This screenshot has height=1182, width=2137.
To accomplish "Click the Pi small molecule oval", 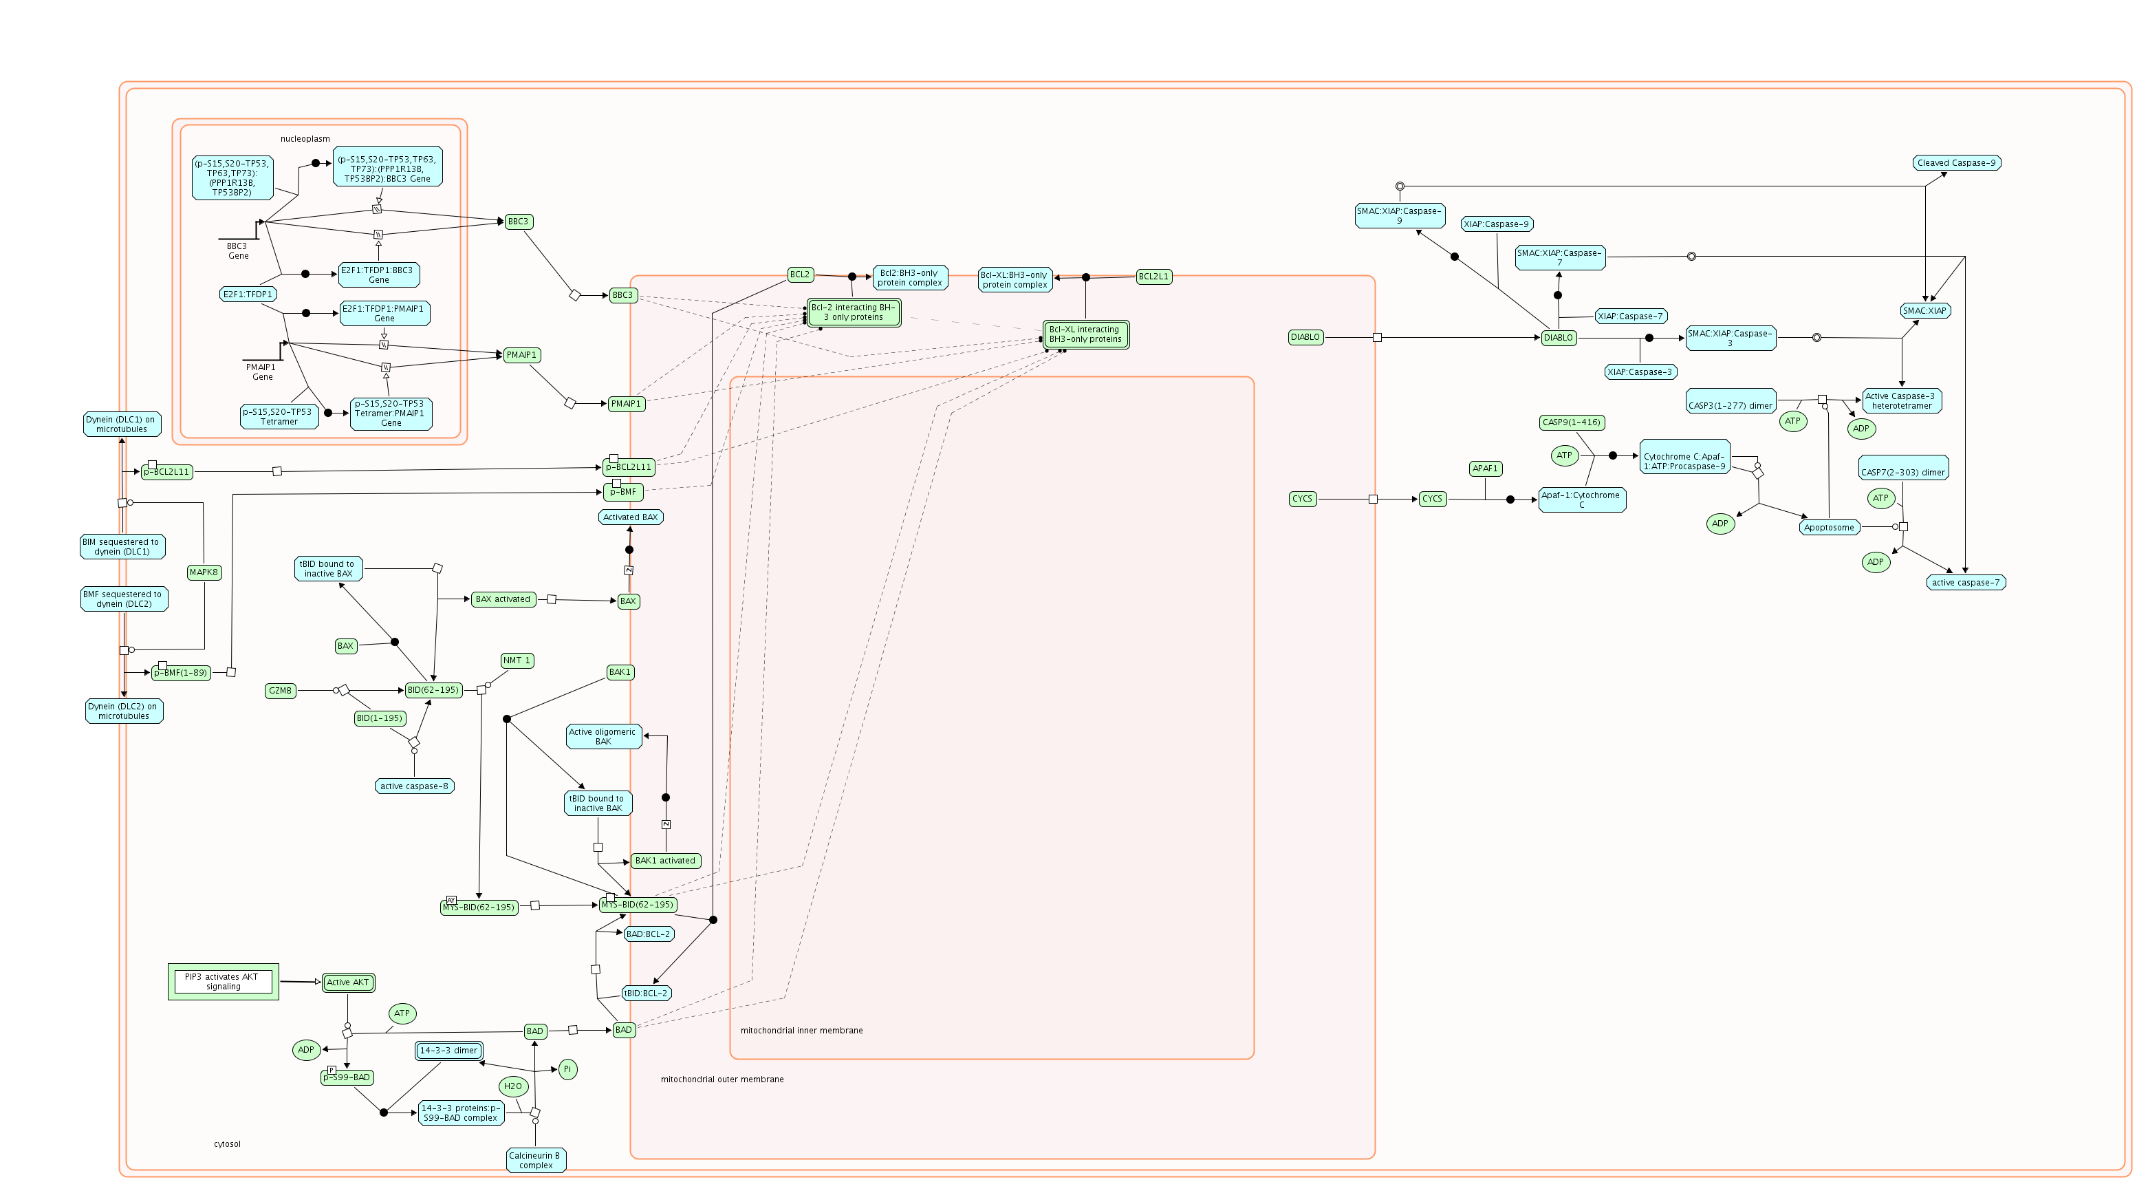I will (567, 1068).
